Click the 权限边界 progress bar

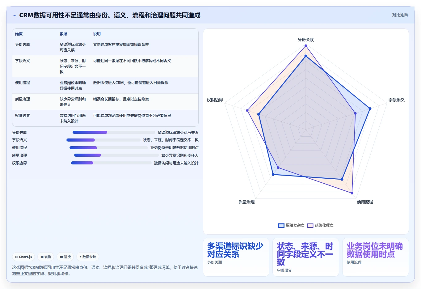pos(111,163)
